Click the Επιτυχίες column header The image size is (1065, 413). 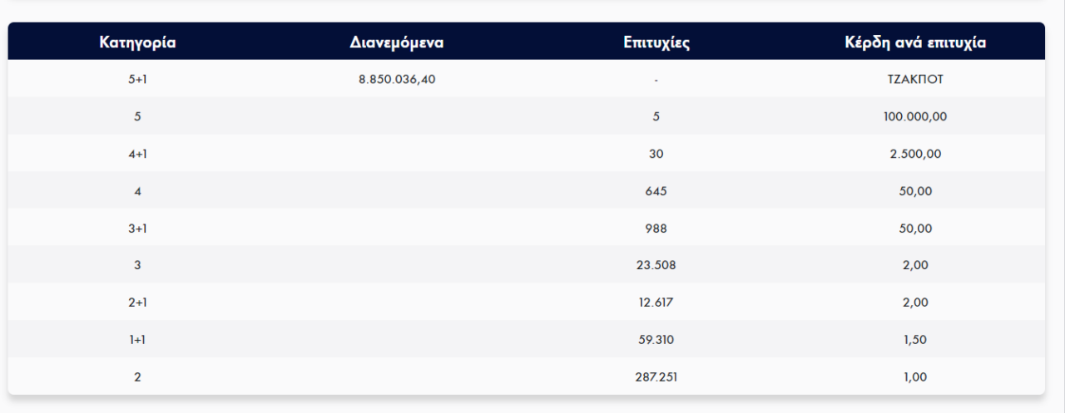[x=656, y=42]
